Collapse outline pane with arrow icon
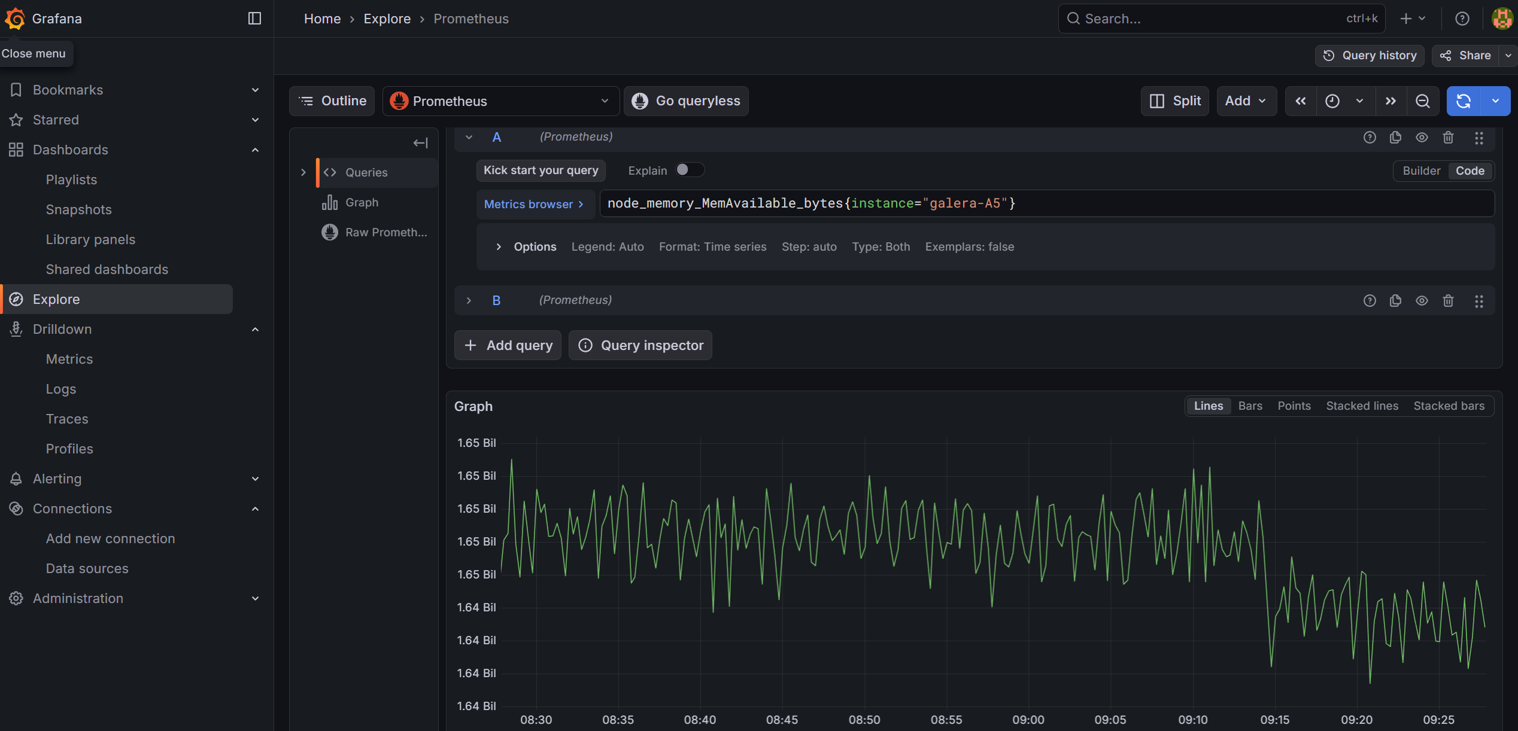1518x731 pixels. [420, 143]
